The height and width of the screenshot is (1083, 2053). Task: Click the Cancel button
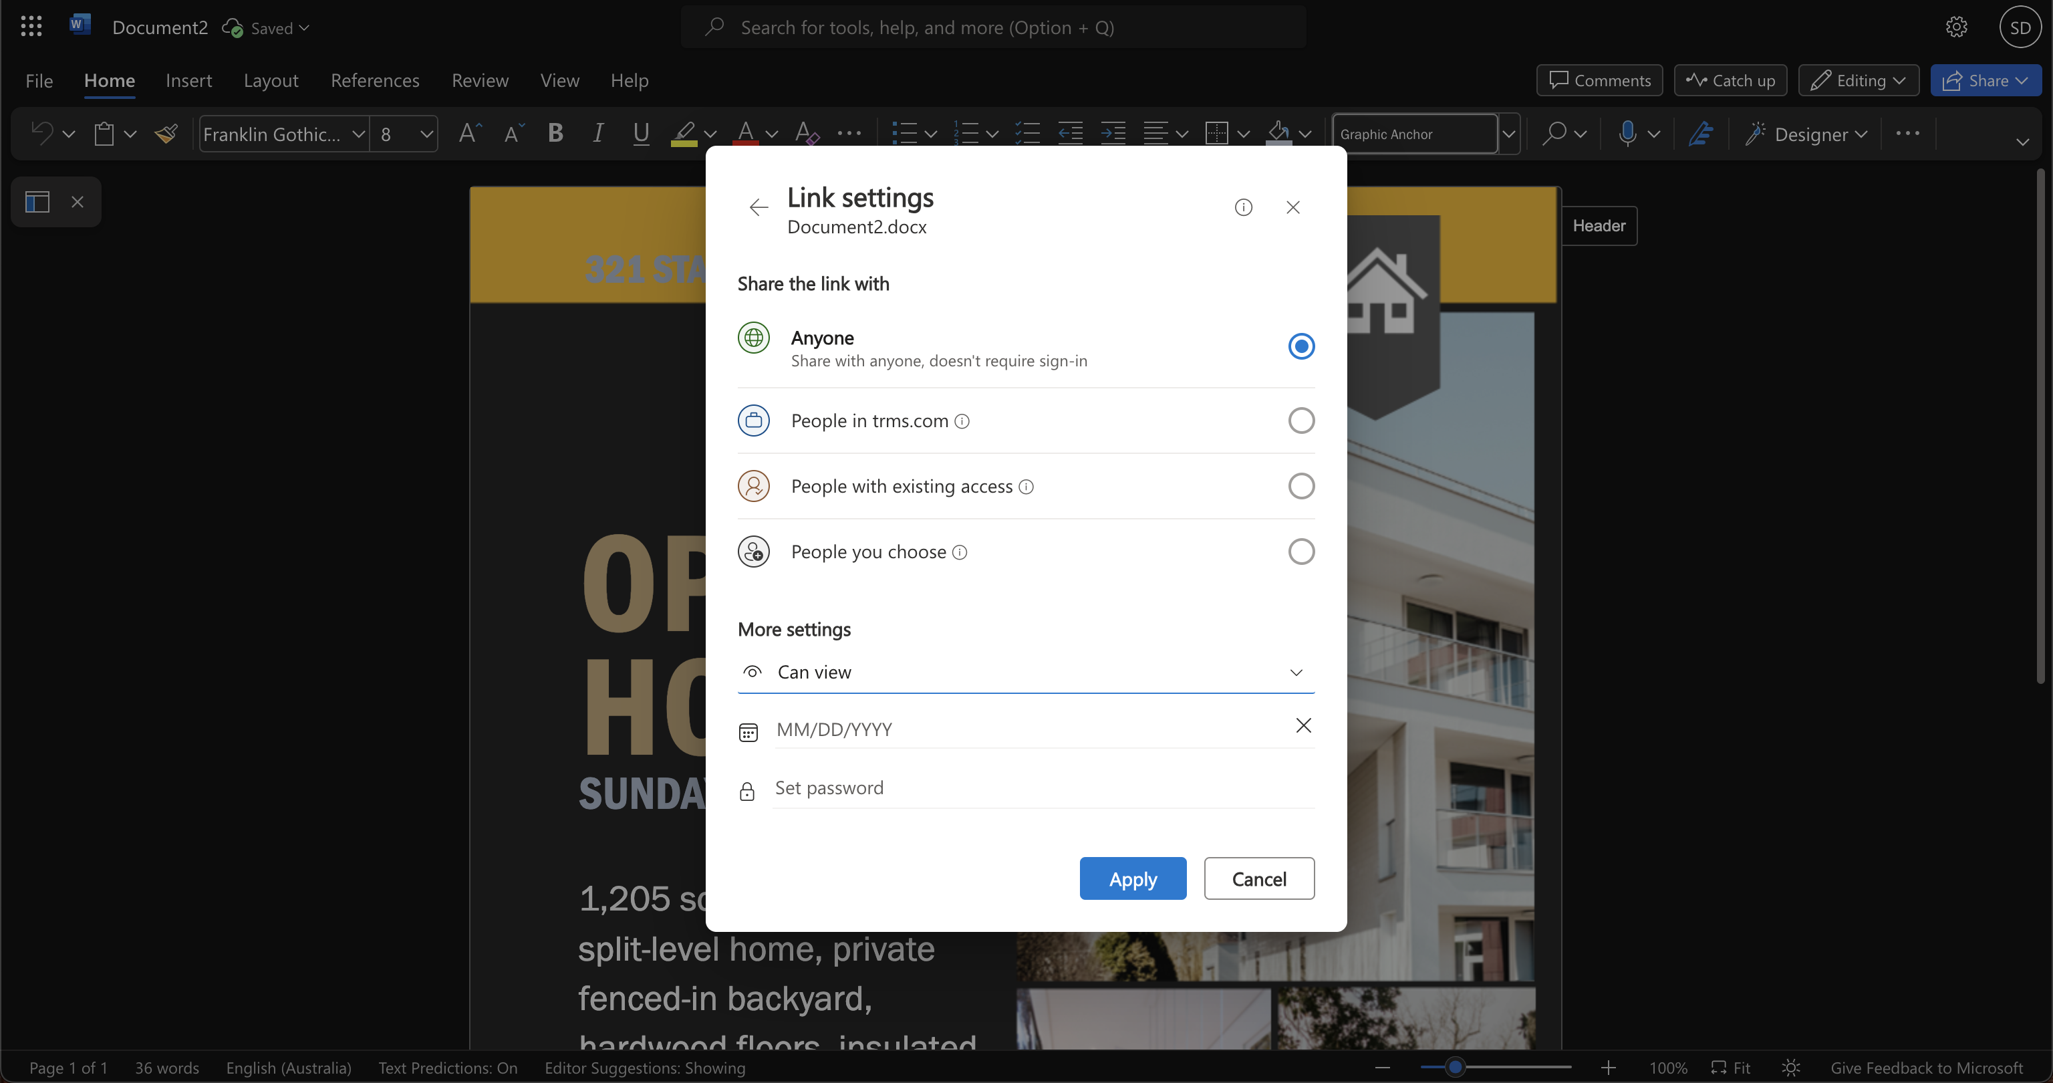pyautogui.click(x=1259, y=879)
